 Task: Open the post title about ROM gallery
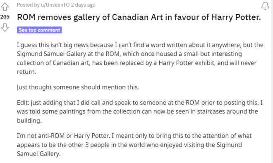139,17
